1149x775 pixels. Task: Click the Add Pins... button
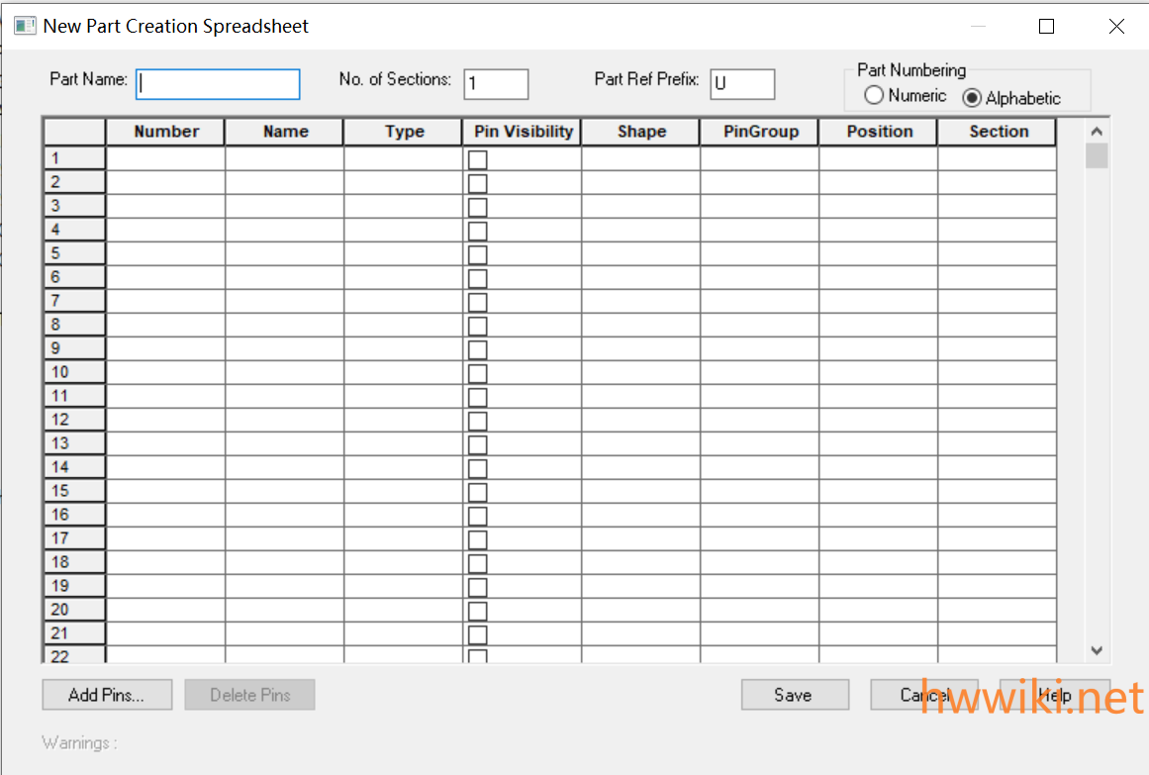click(107, 695)
